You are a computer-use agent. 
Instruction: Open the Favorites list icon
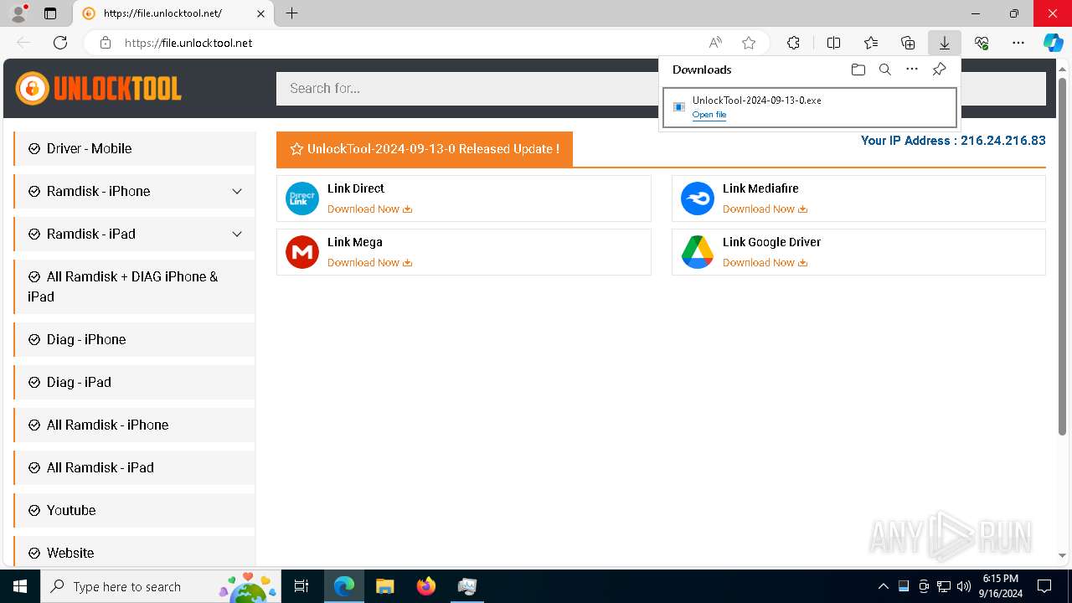point(871,43)
